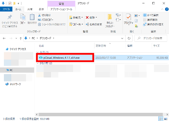Switch to the Share (共有) tab

[30, 9]
